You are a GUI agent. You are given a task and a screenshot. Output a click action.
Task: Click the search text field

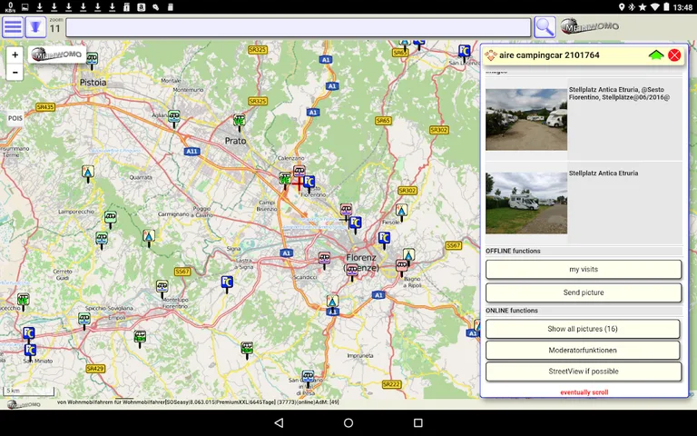point(299,27)
